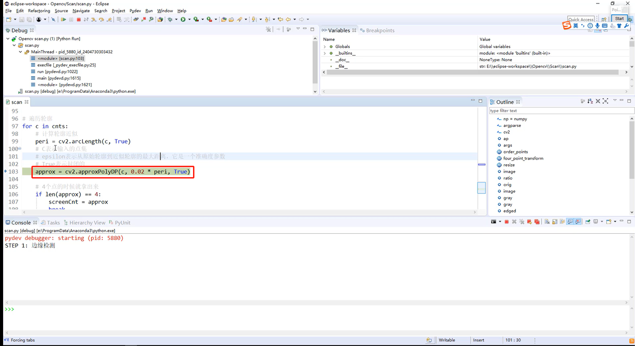This screenshot has height=346, width=635.
Task: Open the Debug button dropdown arrow
Action: pos(176,20)
